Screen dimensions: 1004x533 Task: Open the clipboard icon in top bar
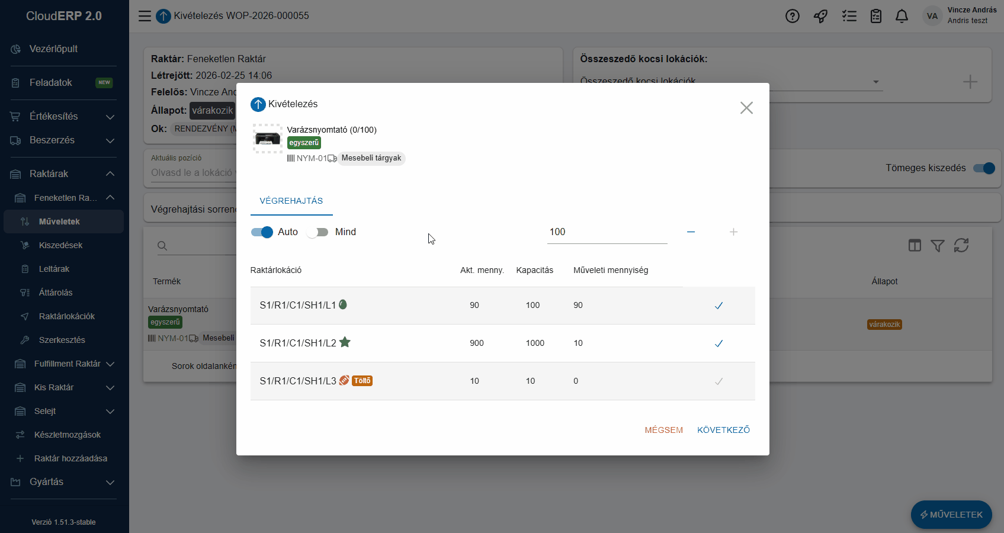tap(875, 16)
